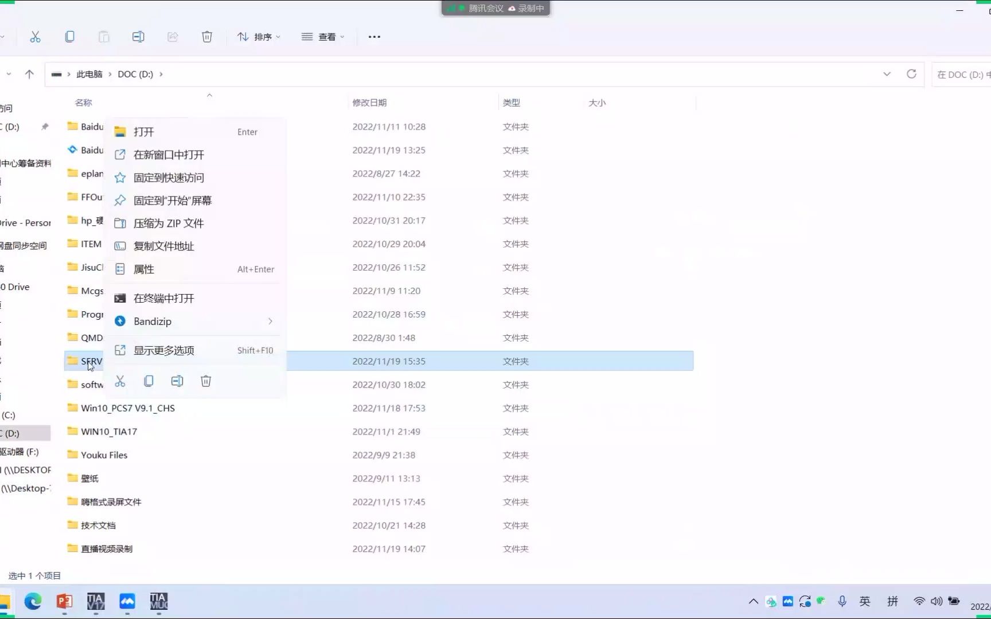The image size is (991, 619).
Task: Open TIA Portal V17 from the taskbar
Action: click(x=95, y=602)
